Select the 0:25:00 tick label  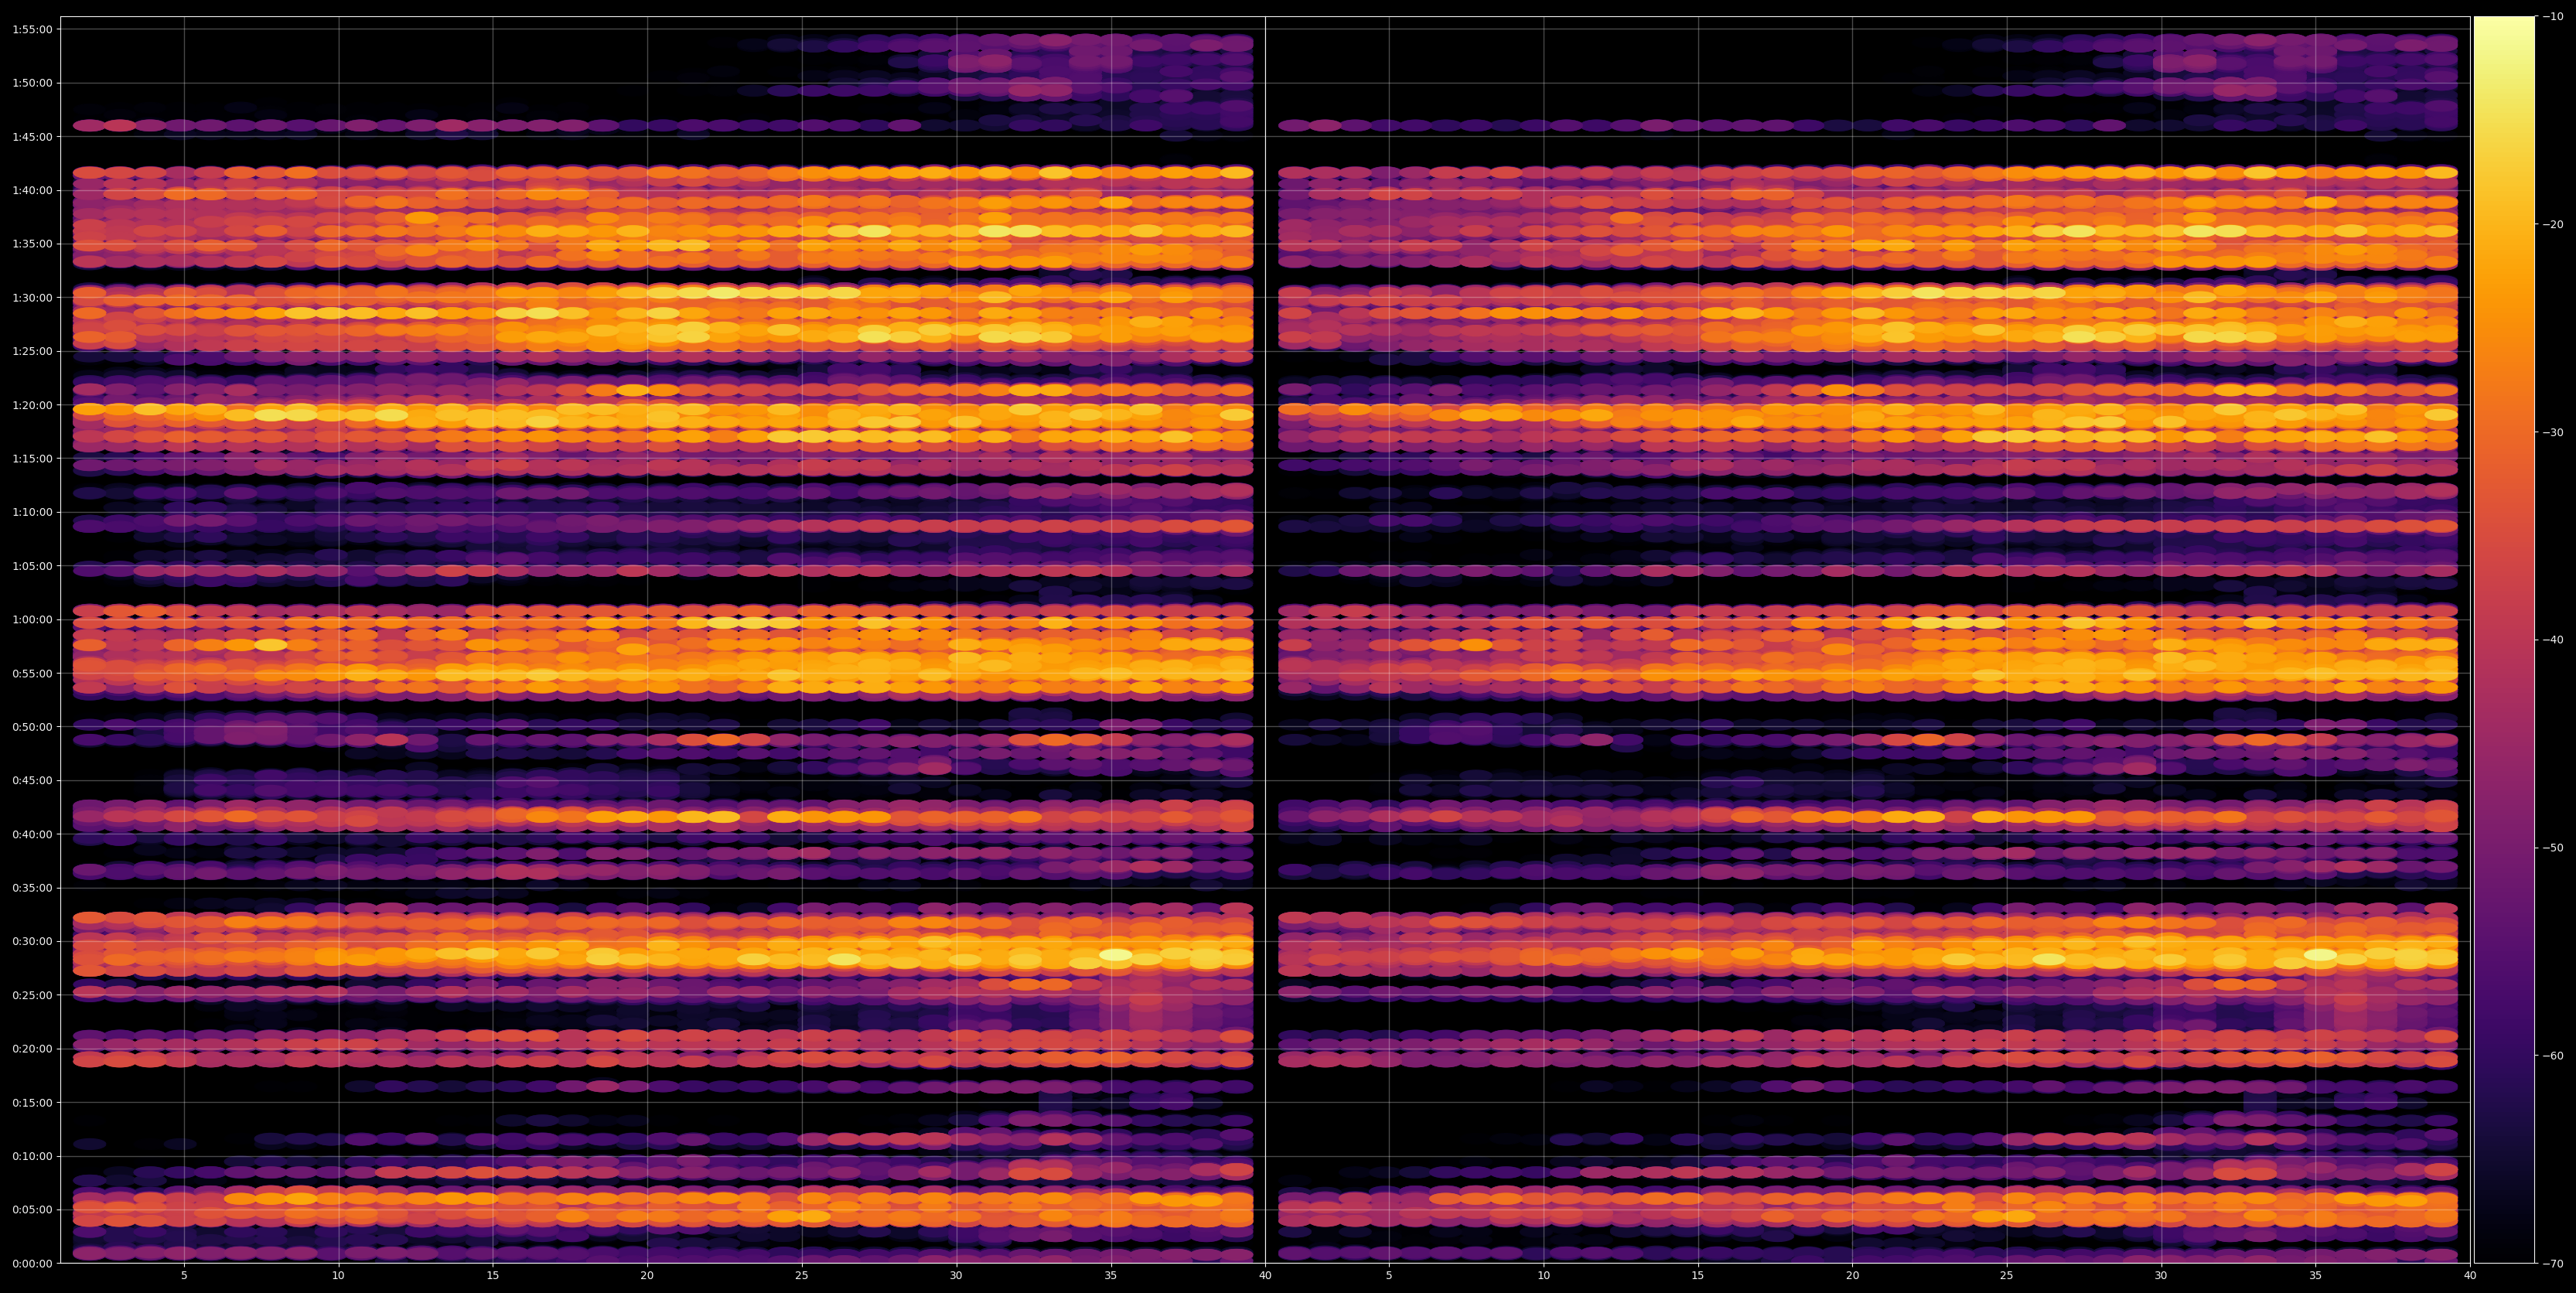click(x=32, y=995)
